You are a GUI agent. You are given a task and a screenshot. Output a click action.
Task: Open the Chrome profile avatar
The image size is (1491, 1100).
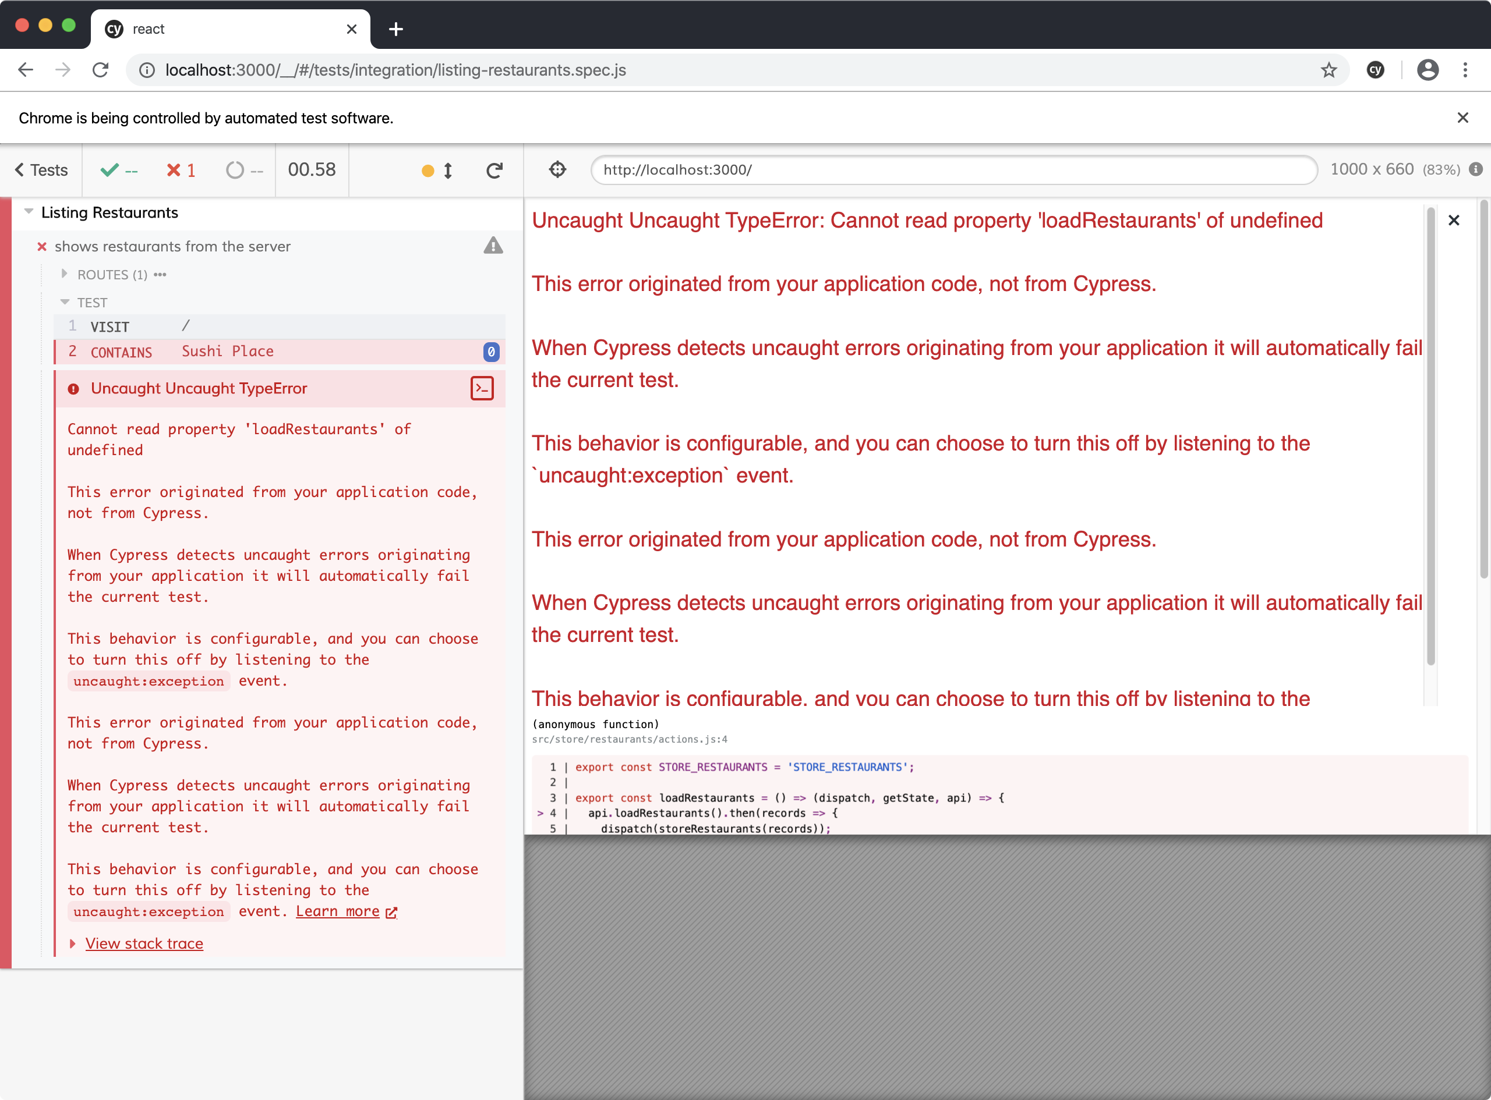pos(1427,70)
